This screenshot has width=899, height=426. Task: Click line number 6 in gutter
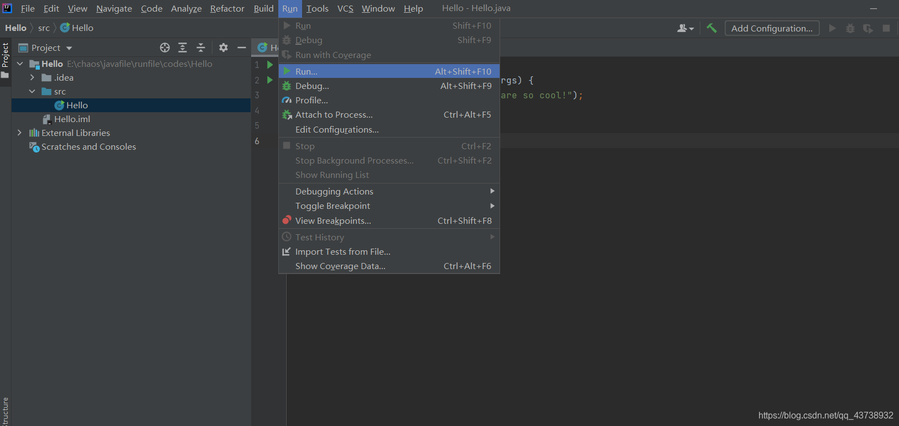[x=257, y=141]
